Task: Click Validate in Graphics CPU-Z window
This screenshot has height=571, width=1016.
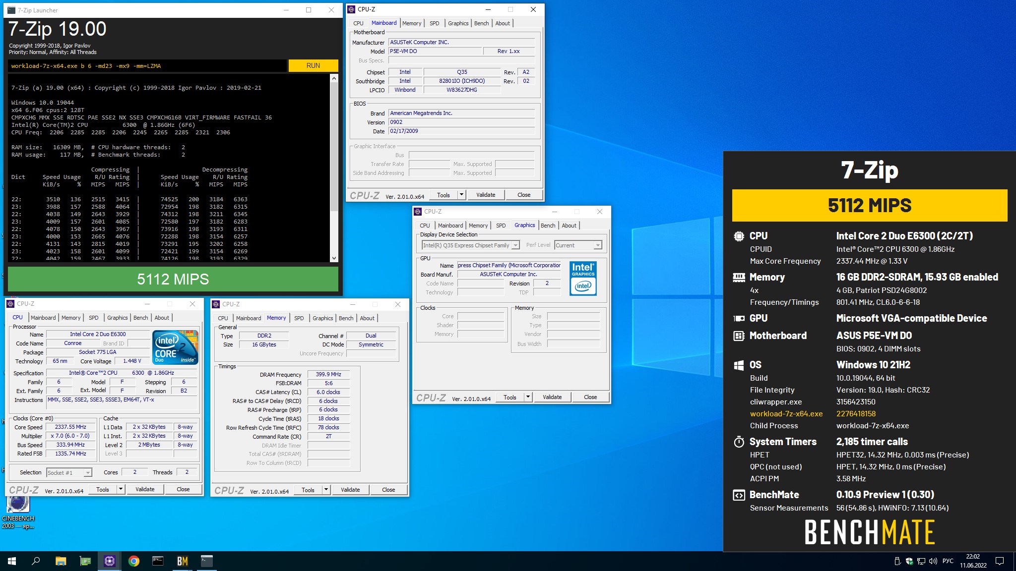Action: [x=552, y=397]
